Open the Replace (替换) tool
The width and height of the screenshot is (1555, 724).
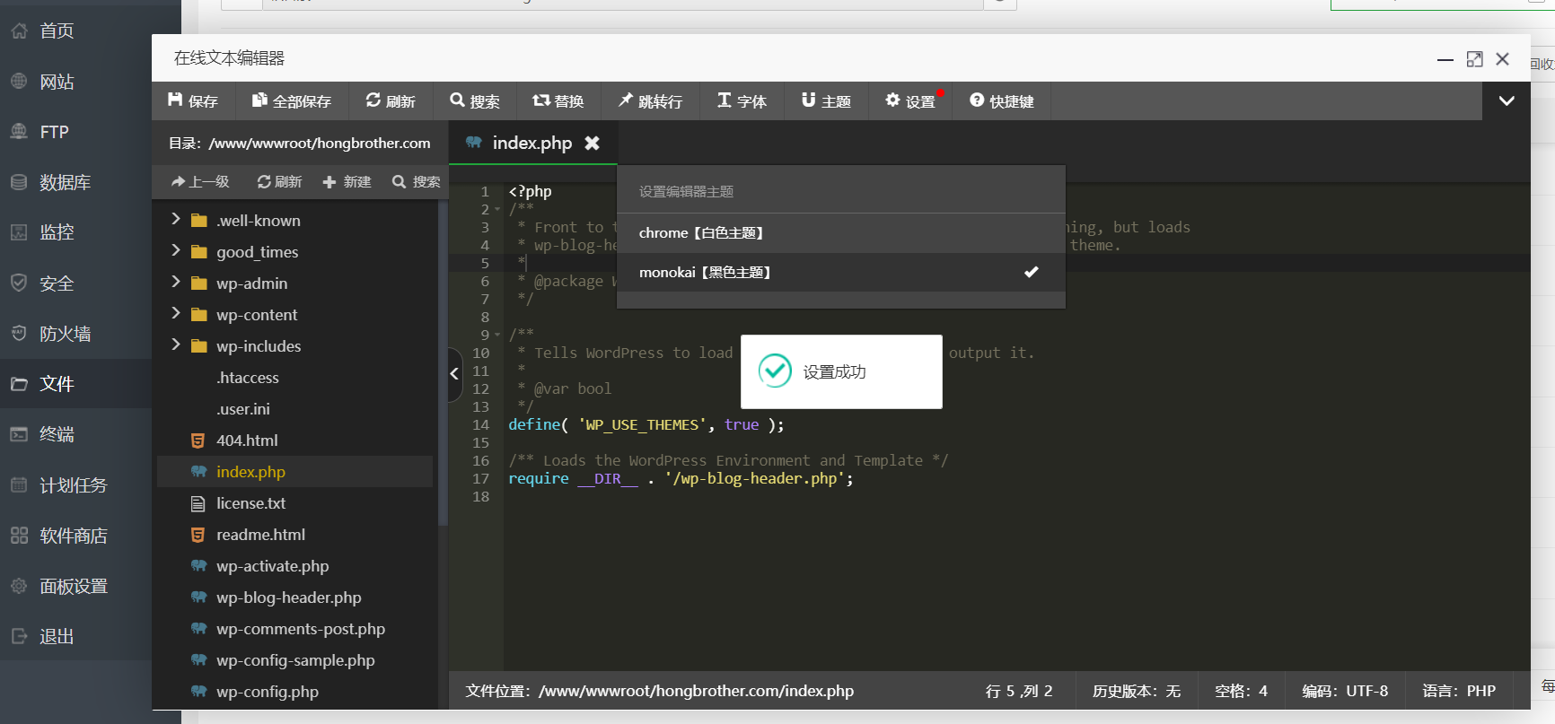point(558,101)
